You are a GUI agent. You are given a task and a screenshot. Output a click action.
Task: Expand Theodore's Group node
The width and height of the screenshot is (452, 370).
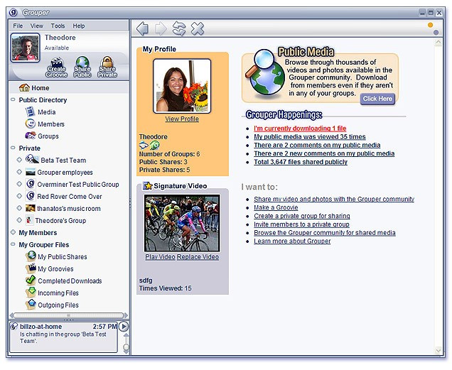[19, 220]
